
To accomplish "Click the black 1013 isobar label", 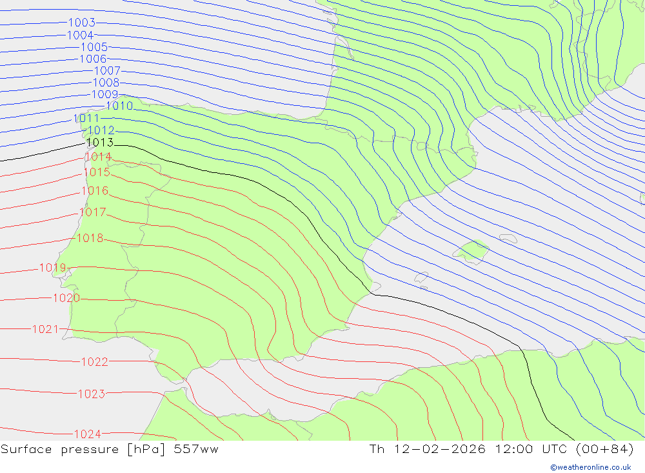I will pos(100,143).
